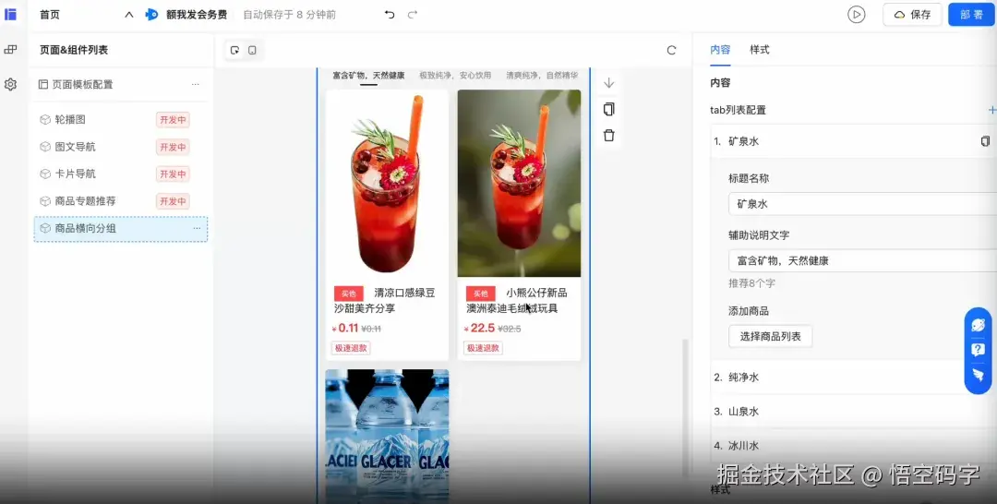Switch canvas to select-pointer mode icon
This screenshot has width=997, height=504.
tap(234, 50)
